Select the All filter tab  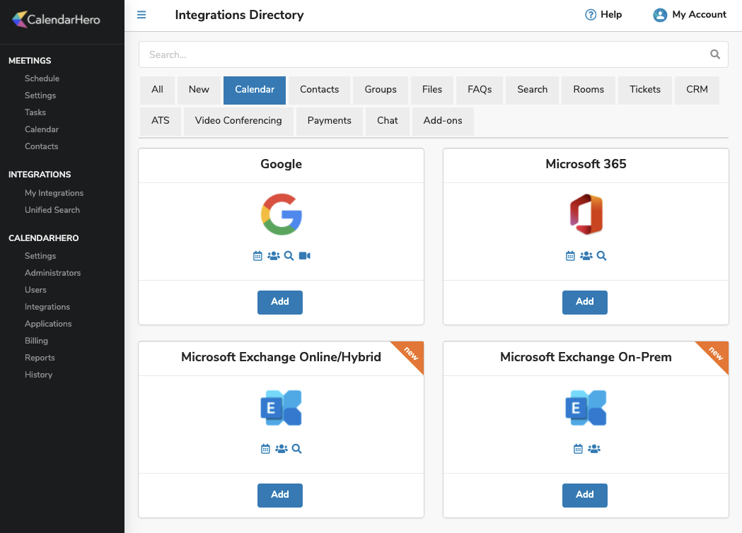point(157,90)
